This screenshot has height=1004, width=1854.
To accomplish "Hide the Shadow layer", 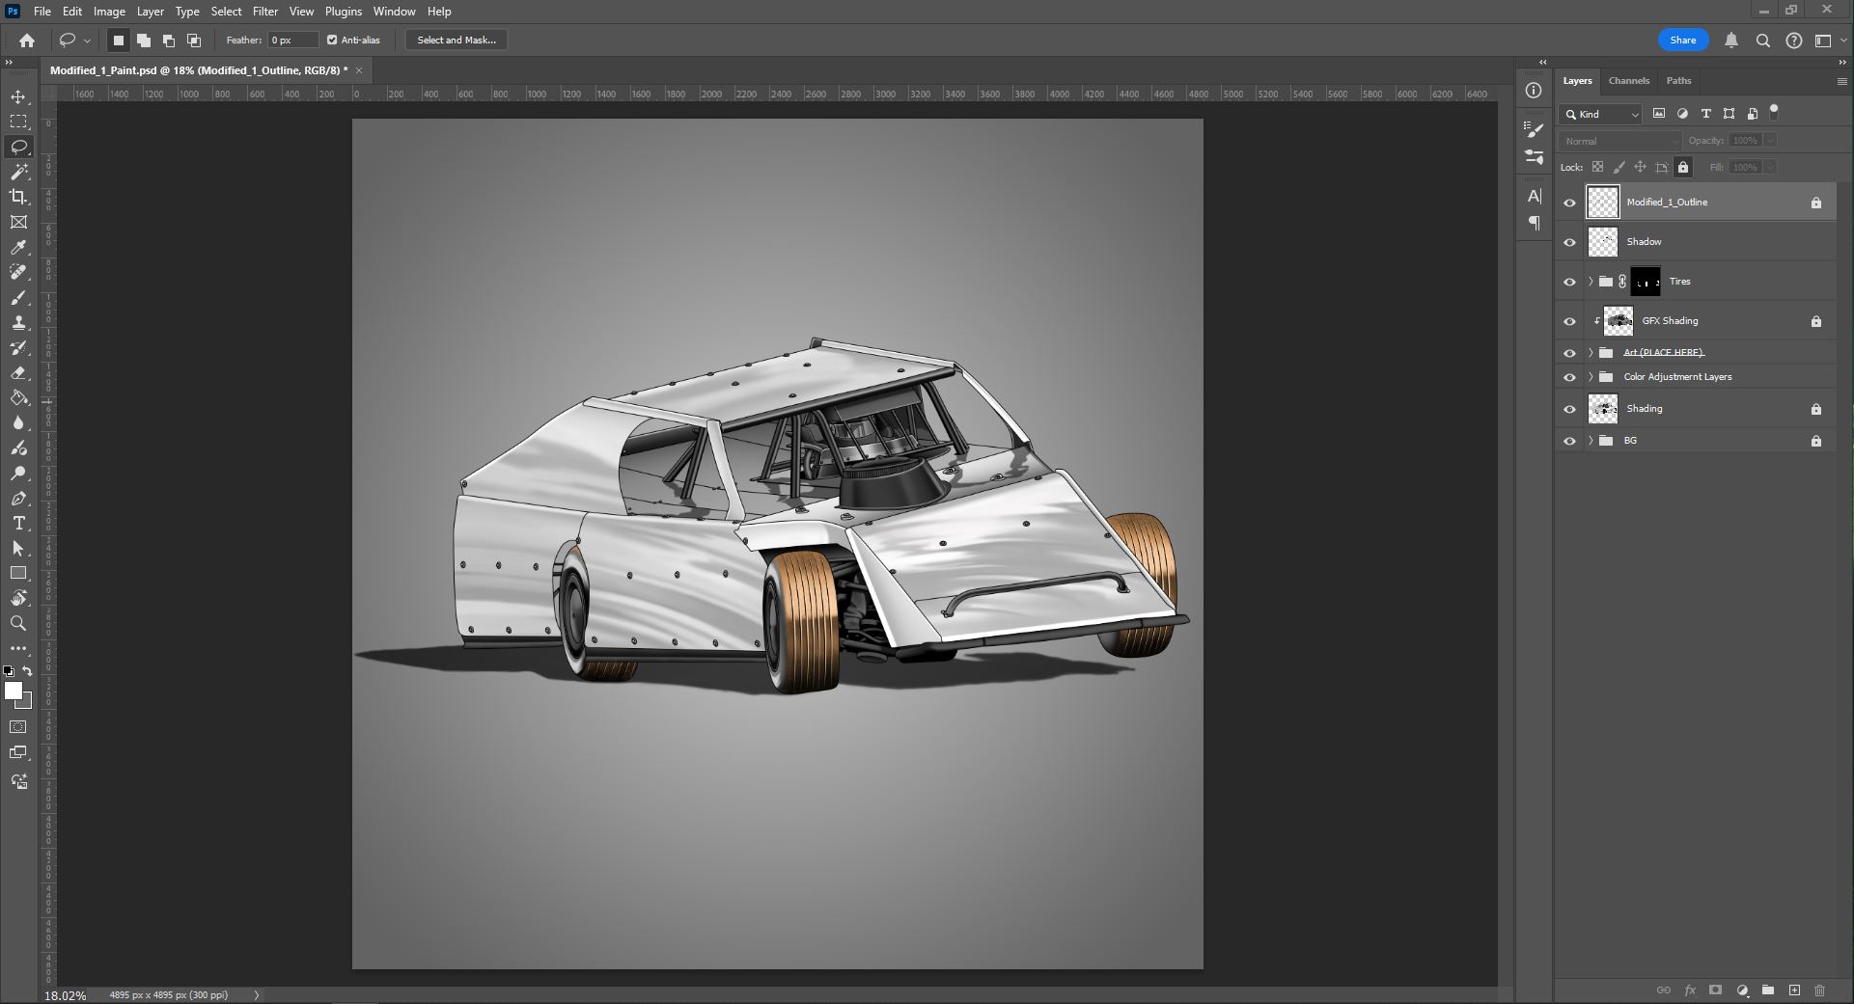I will pyautogui.click(x=1569, y=242).
